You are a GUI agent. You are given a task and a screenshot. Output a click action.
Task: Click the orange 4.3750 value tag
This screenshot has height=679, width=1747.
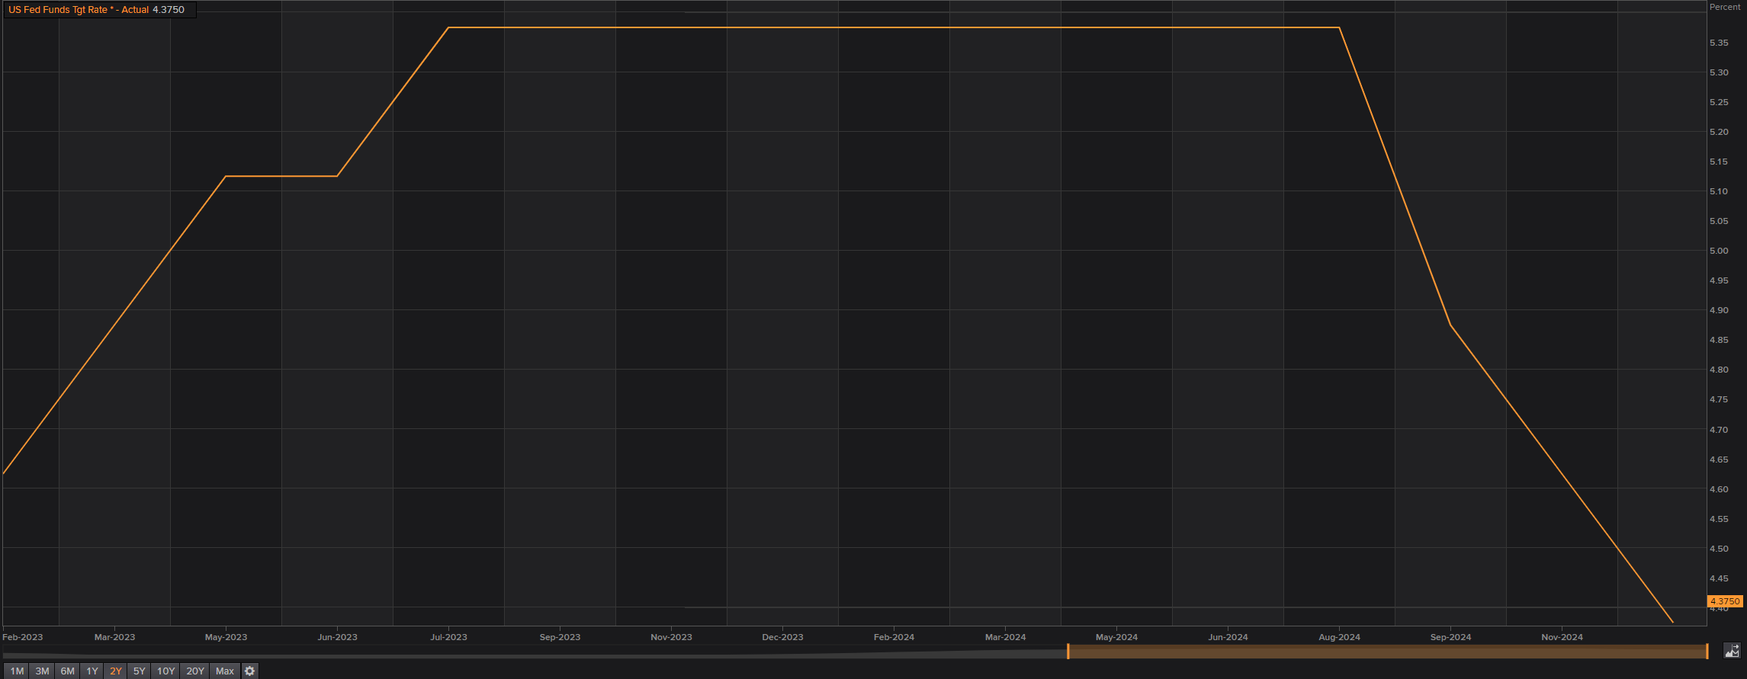(x=1725, y=601)
